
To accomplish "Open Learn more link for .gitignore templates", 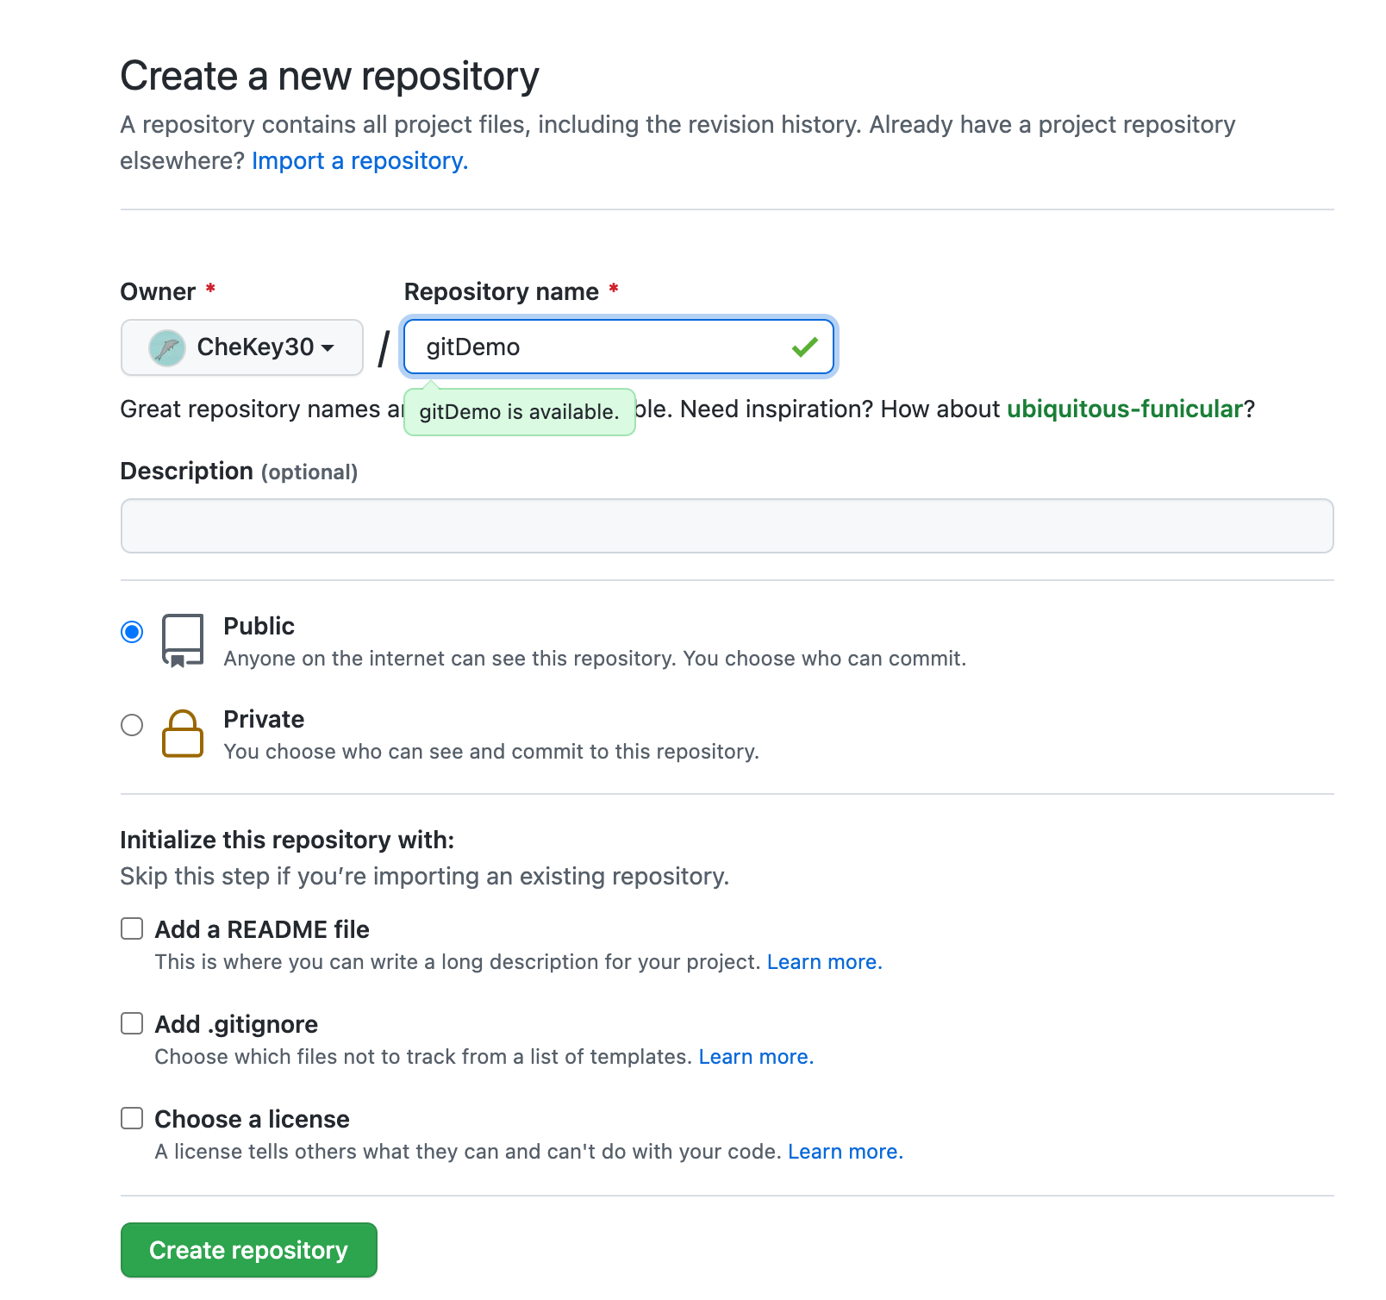I will 756,1057.
